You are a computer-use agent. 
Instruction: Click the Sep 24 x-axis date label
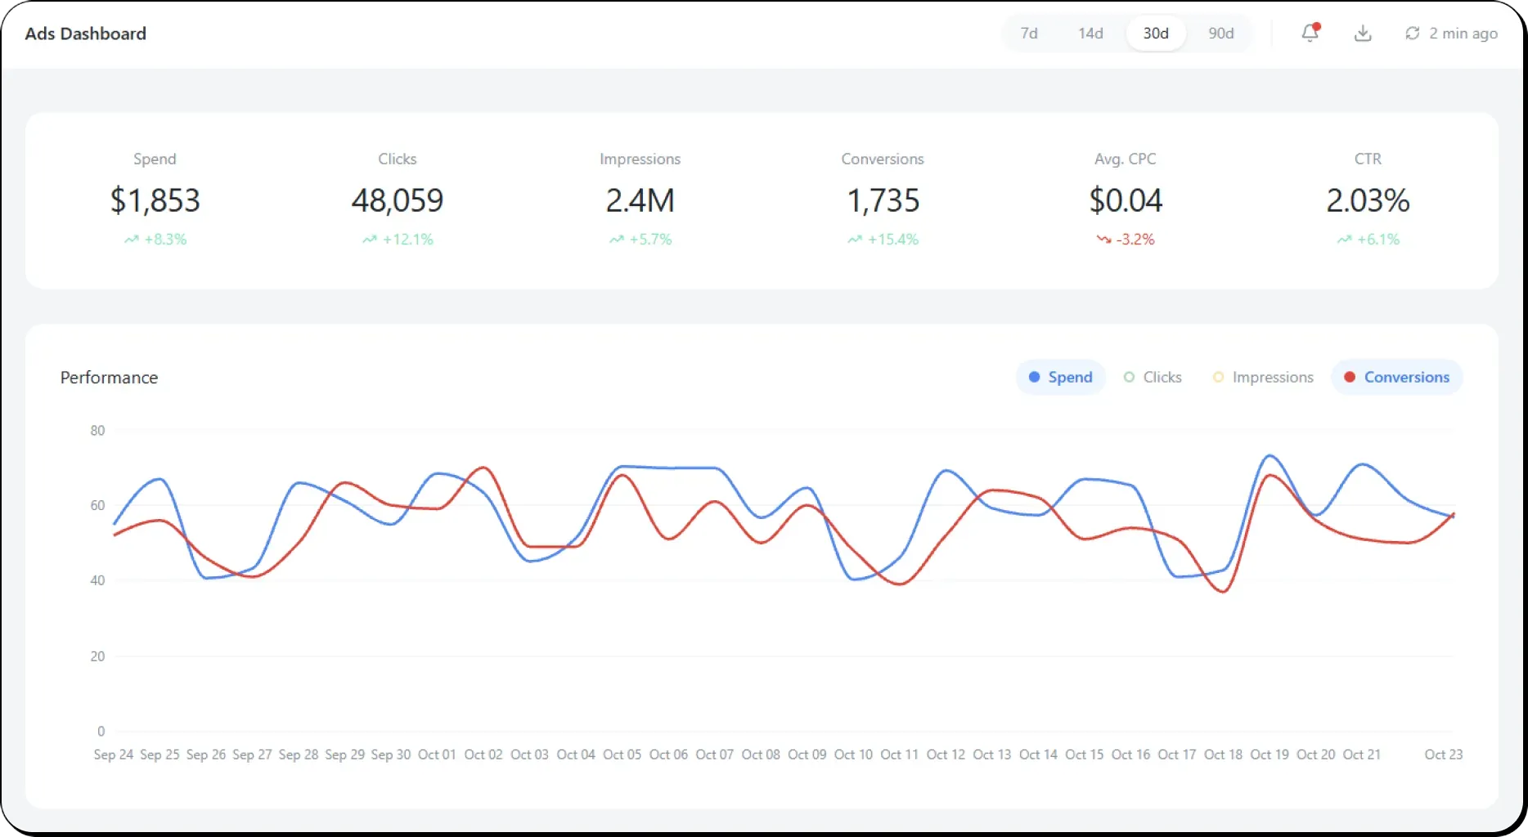[114, 754]
